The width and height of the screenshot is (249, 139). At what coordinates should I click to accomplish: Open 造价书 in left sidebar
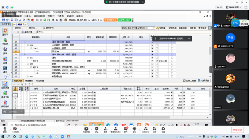tap(5, 32)
